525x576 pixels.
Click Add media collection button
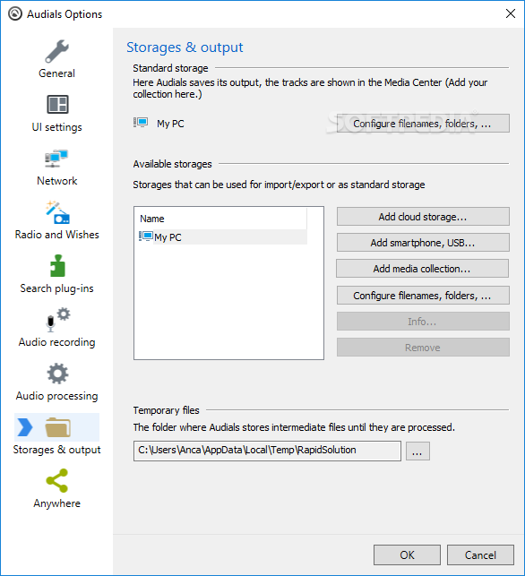click(423, 269)
